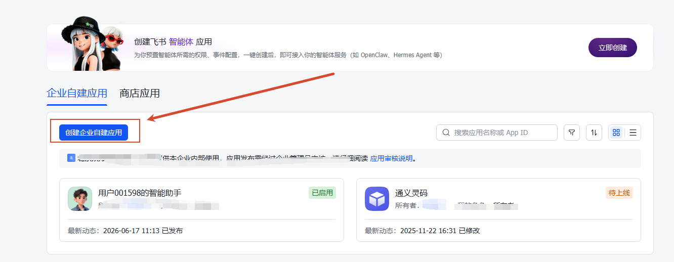Screen dimensions: 674x262
Task: Click the 已启用 status tag
Action: coord(322,193)
